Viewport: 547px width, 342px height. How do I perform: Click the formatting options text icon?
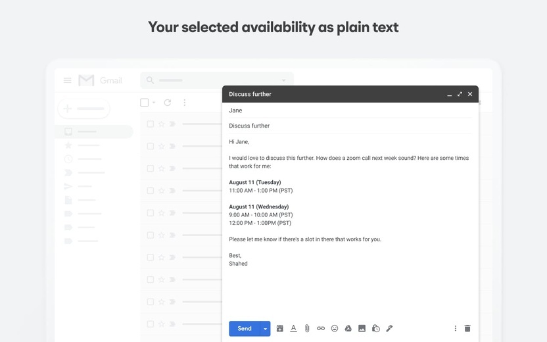[x=293, y=328]
